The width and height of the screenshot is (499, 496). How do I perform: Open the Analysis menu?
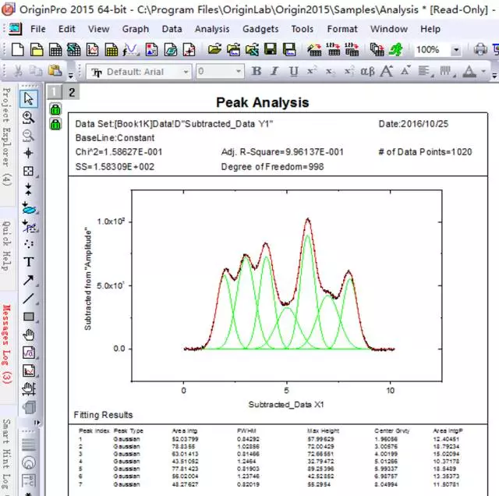212,29
